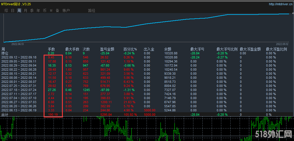
Task: Click the 余额 column header
Action: (168, 49)
